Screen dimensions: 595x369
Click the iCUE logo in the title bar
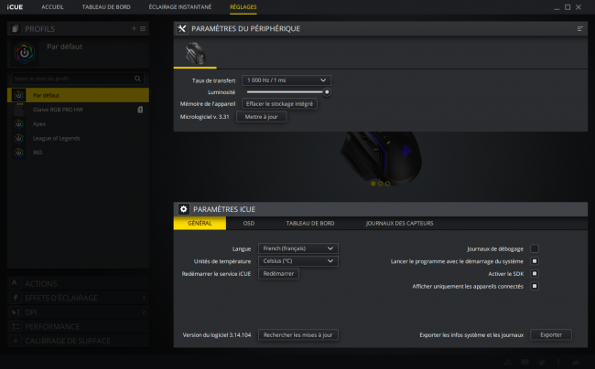pos(15,6)
